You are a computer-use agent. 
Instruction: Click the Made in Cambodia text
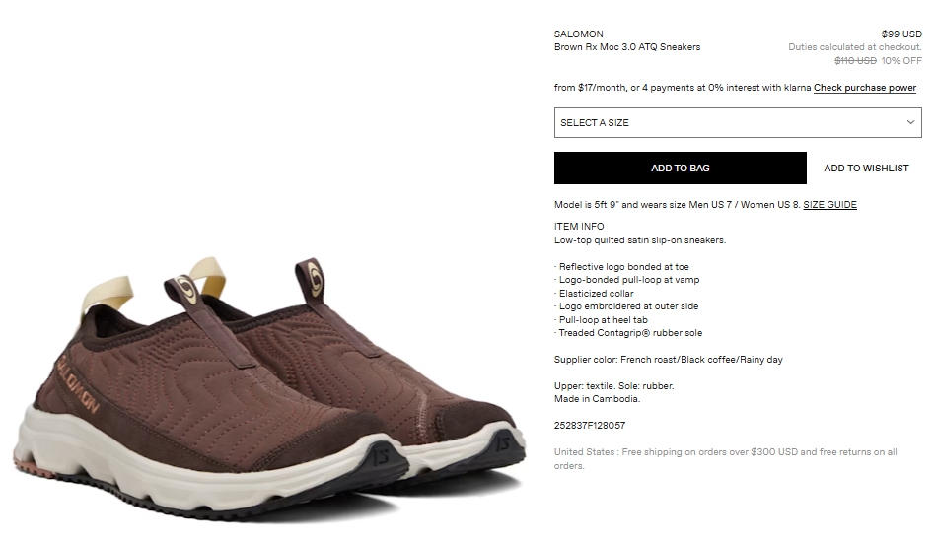pos(597,399)
